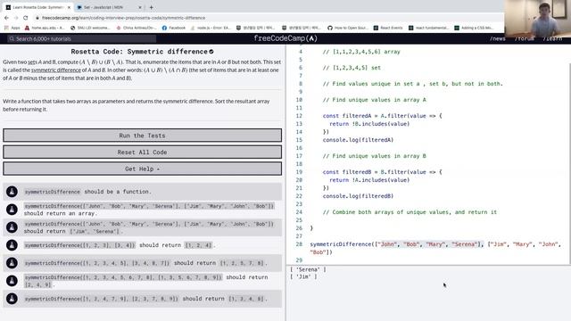This screenshot has height=321, width=571.
Task: Click 'console.log(filteredB)' on line 22
Action: pos(358,196)
